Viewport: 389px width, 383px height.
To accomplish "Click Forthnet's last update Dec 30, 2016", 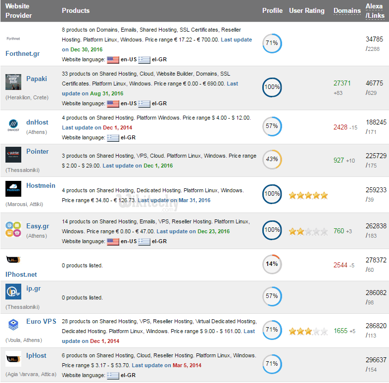I will coord(86,49).
